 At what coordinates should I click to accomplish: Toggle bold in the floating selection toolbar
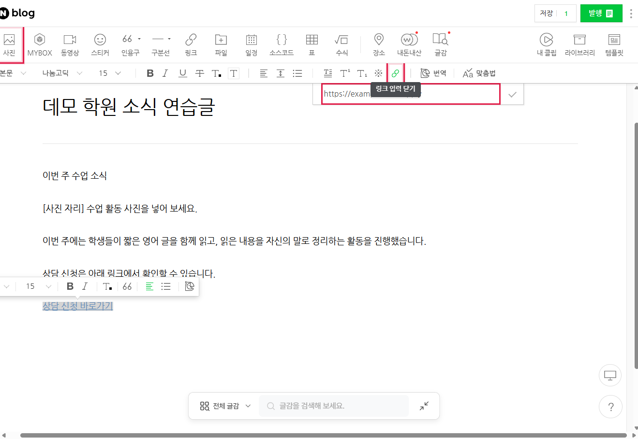click(70, 286)
